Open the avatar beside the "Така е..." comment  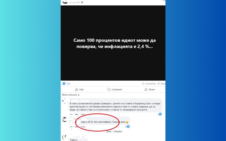(x=65, y=138)
